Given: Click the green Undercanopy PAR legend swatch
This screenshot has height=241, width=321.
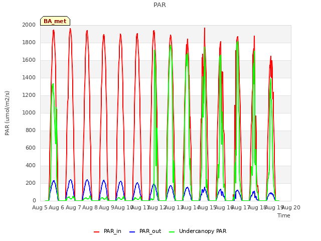Looking at the screenshot, I should pyautogui.click(x=172, y=232).
